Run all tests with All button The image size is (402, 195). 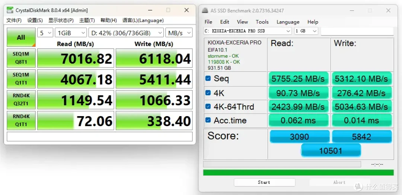pos(21,38)
